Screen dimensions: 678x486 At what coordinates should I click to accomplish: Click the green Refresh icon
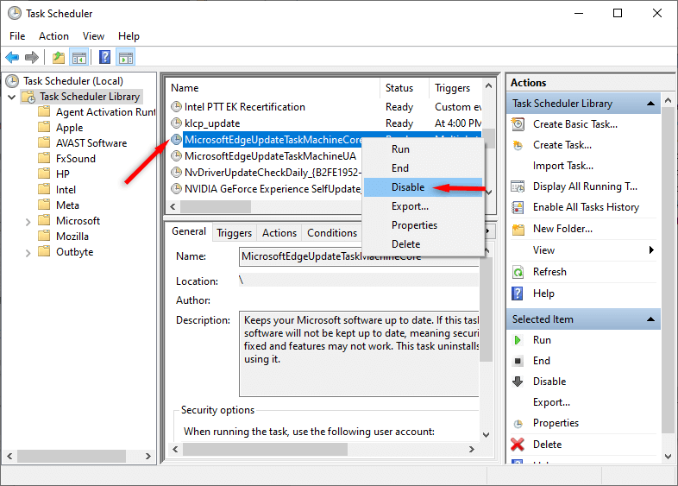[x=518, y=272]
